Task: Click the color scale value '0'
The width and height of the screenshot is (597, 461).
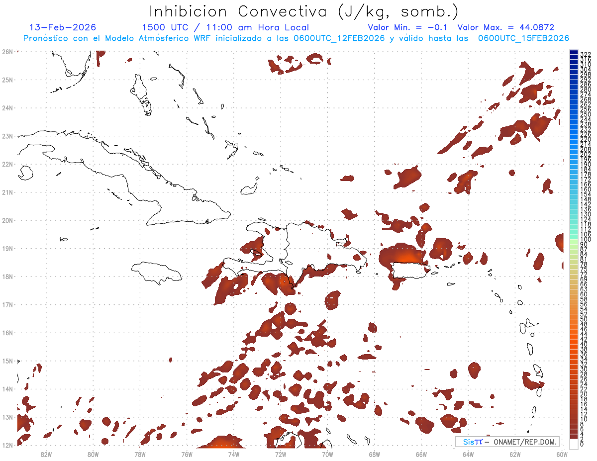Action: point(582,444)
